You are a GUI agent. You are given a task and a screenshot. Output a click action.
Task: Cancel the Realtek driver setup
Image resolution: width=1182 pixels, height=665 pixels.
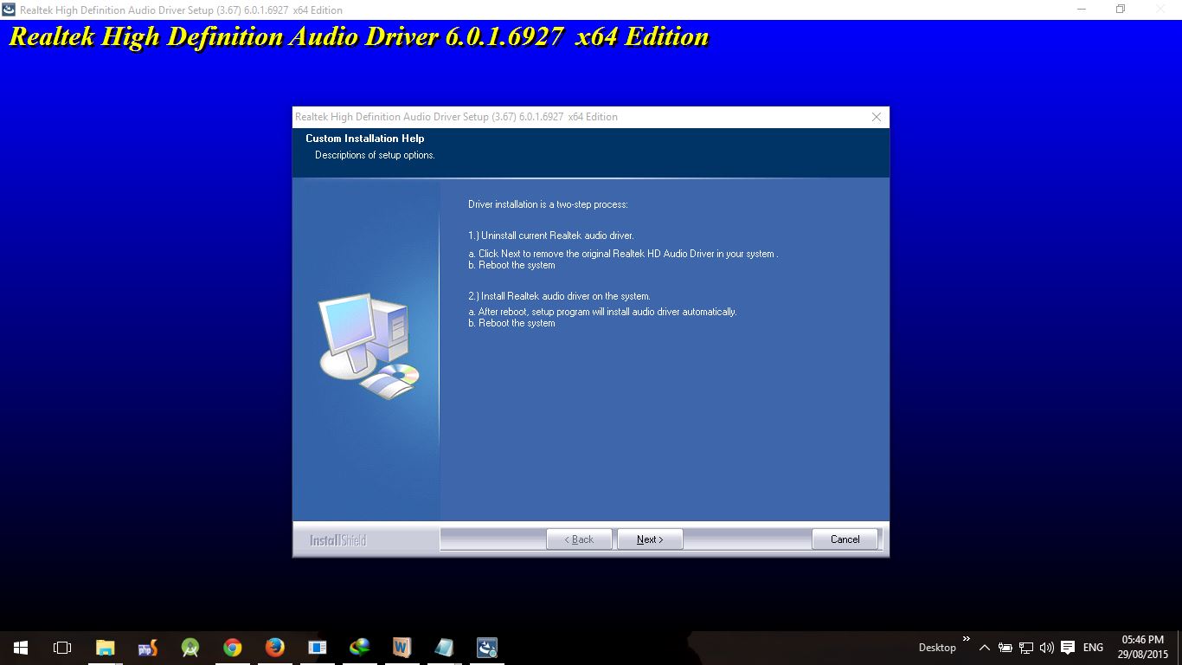coord(845,539)
